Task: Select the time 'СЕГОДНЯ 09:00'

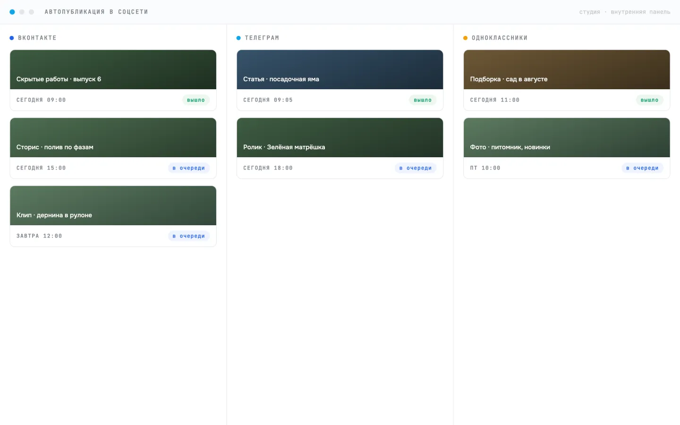Action: click(41, 100)
